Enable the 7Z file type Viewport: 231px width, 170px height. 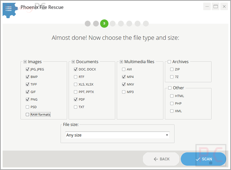[x=172, y=77]
